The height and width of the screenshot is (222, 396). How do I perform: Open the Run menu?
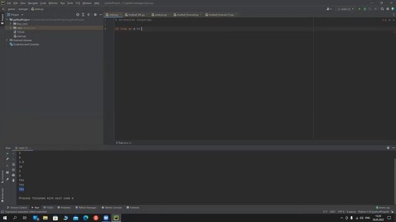pyautogui.click(x=62, y=3)
